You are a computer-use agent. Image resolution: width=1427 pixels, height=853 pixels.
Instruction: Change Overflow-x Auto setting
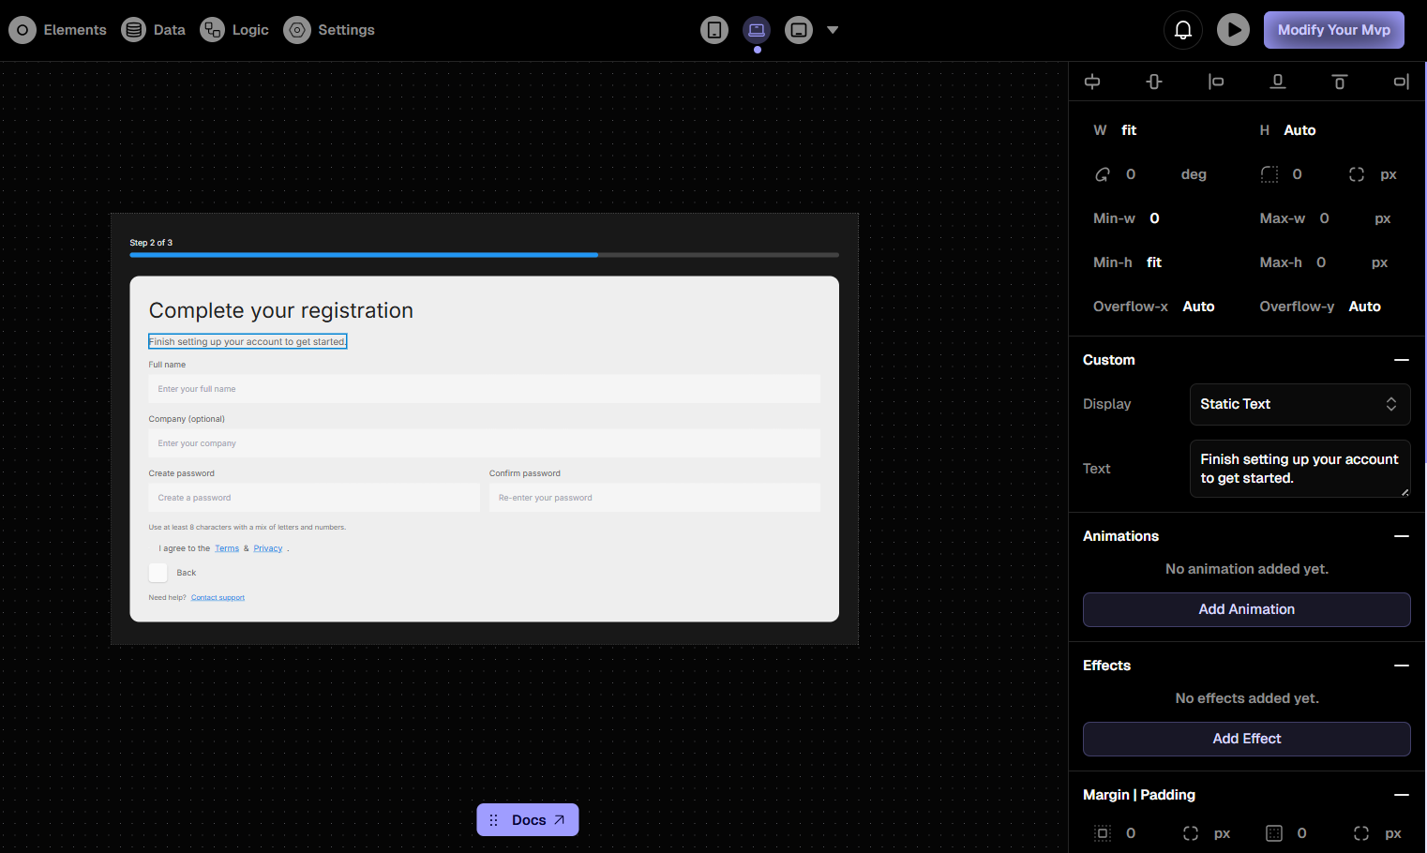[1198, 307]
